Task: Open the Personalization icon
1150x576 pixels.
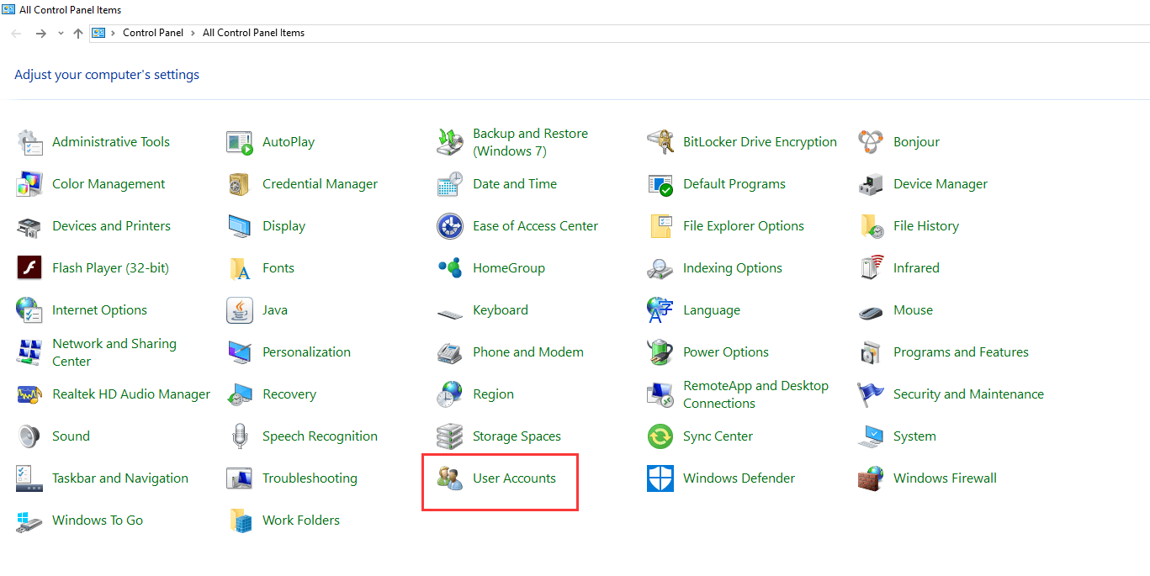Action: (240, 352)
